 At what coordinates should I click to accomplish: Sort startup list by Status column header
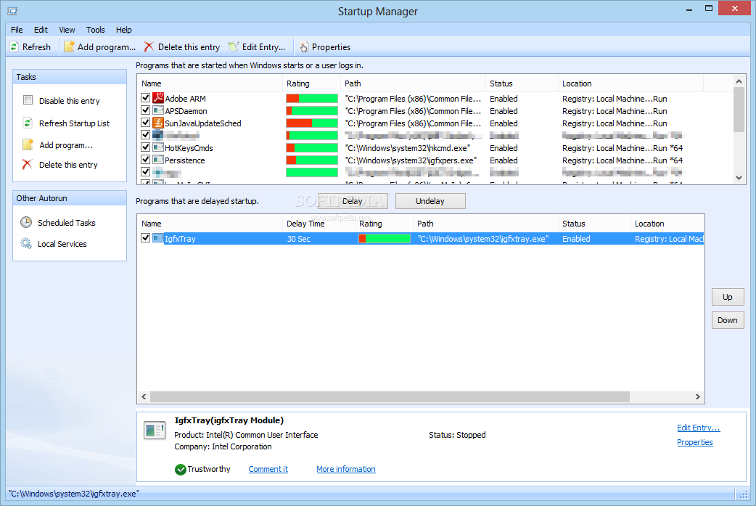pos(522,83)
